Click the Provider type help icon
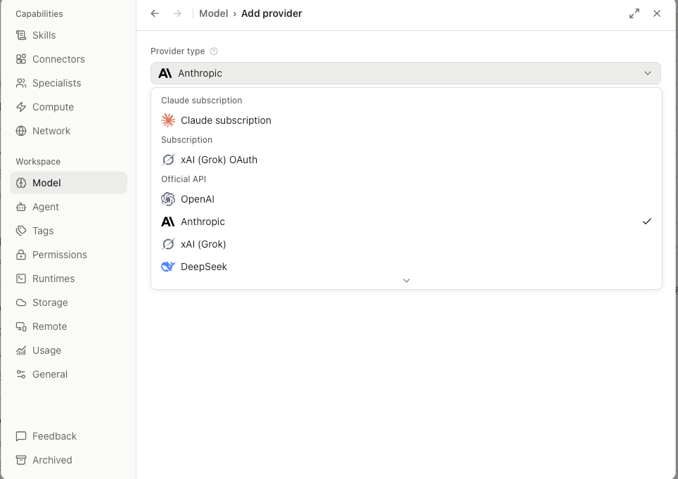 [214, 51]
